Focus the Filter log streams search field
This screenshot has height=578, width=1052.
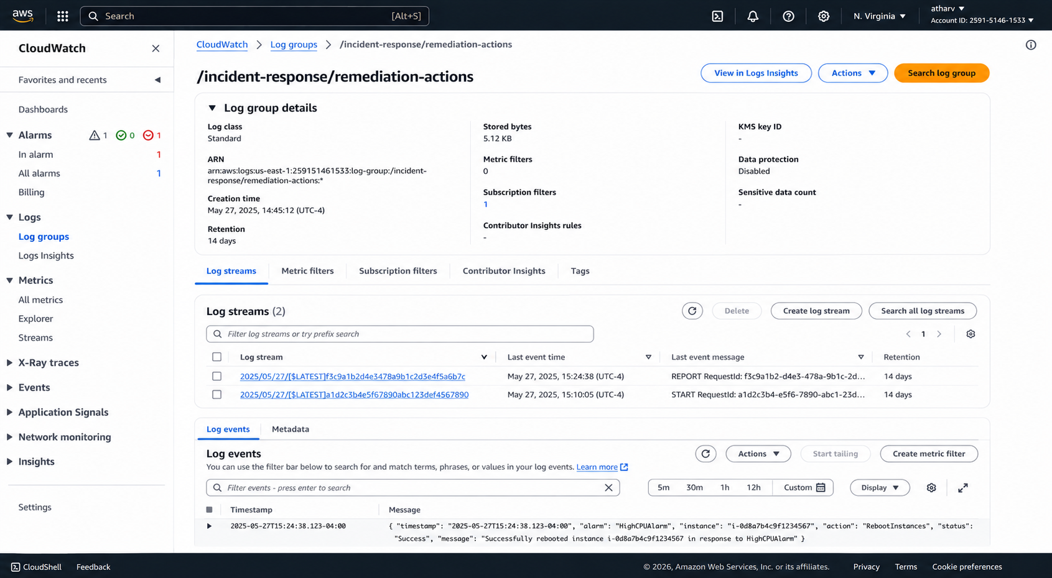pyautogui.click(x=400, y=334)
